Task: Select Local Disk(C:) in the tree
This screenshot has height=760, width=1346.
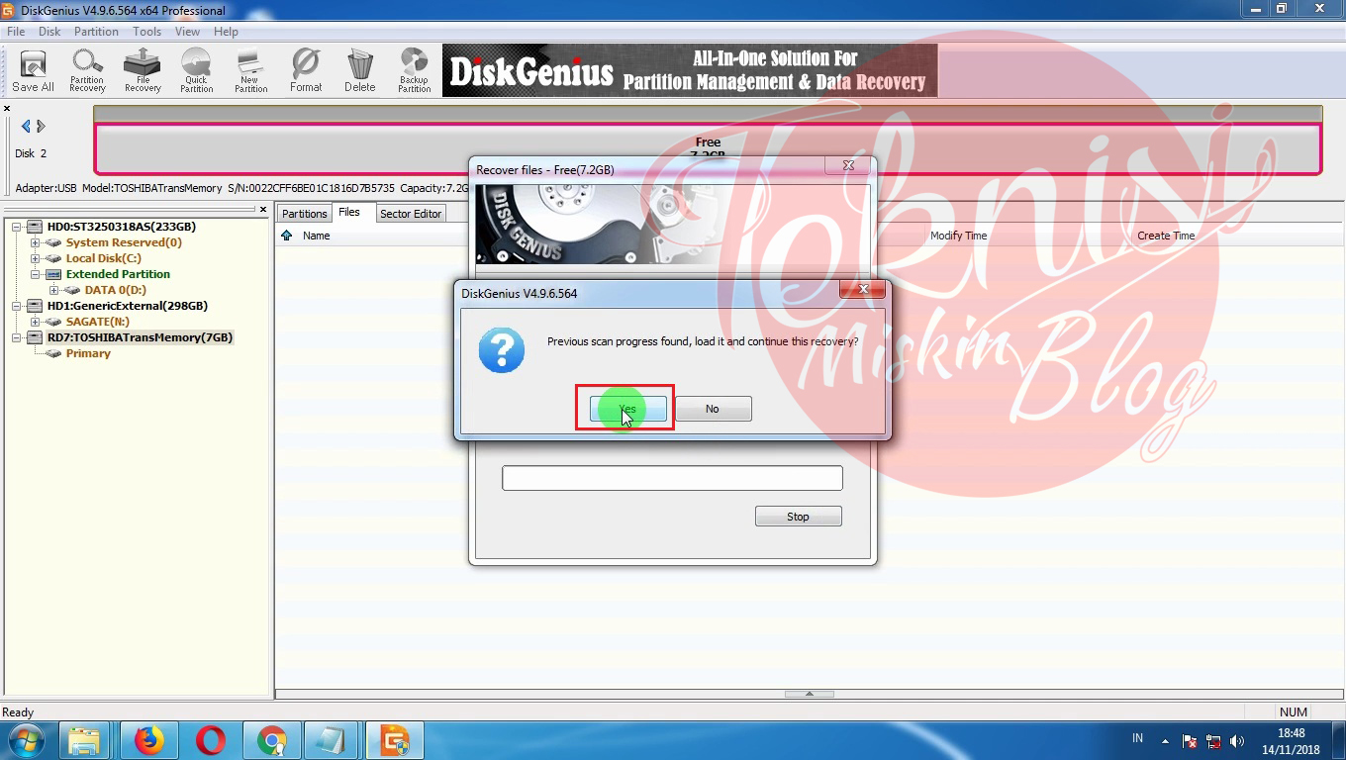Action: pos(103,258)
